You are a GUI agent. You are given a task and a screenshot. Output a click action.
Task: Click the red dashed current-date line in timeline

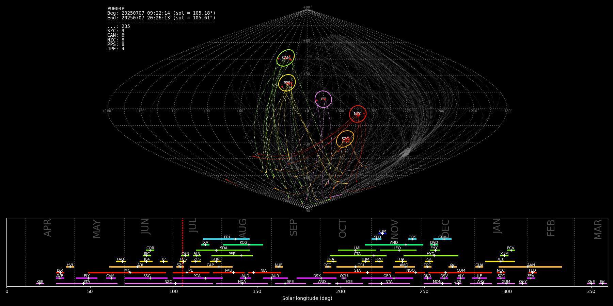coord(183,252)
